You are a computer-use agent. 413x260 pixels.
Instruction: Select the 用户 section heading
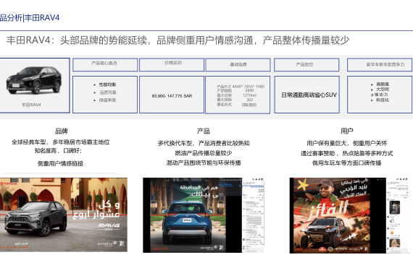tap(346, 131)
